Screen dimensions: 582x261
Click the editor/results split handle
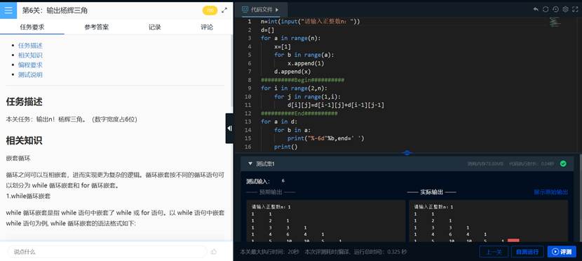click(x=407, y=152)
